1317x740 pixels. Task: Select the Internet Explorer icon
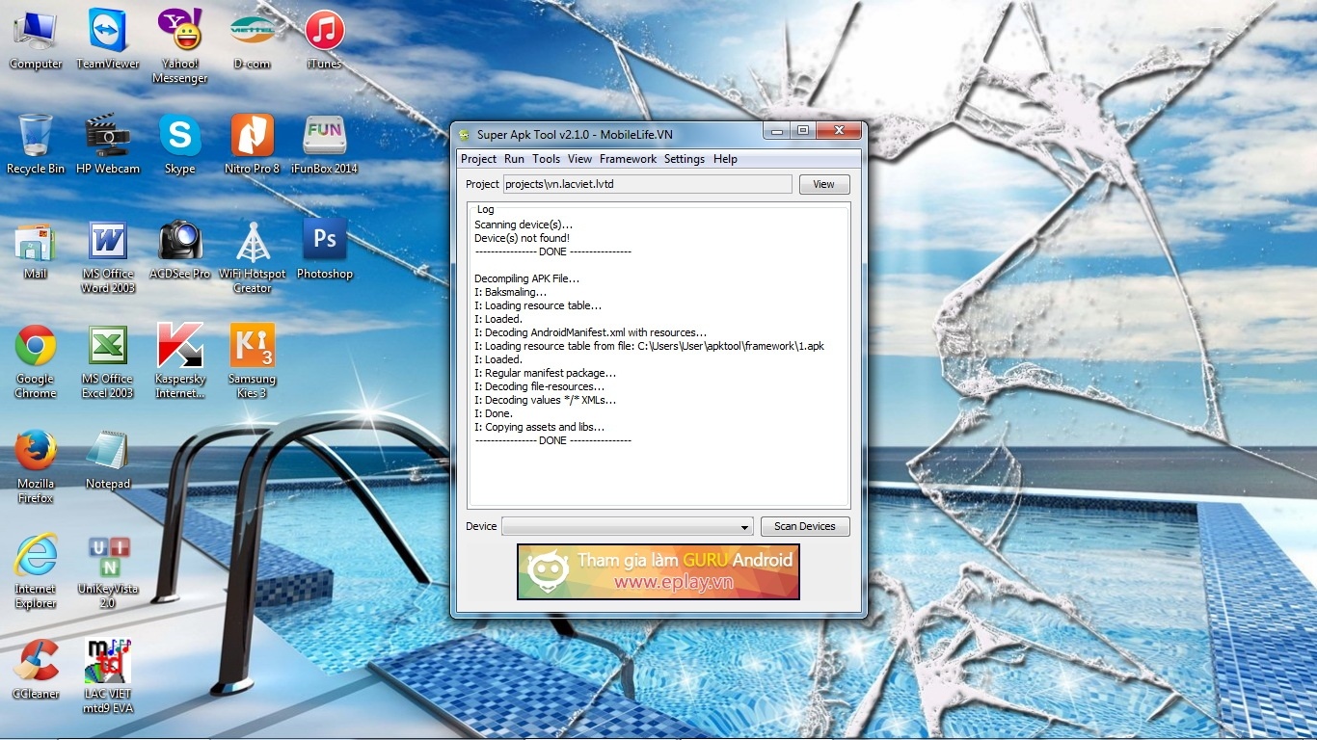pos(36,570)
